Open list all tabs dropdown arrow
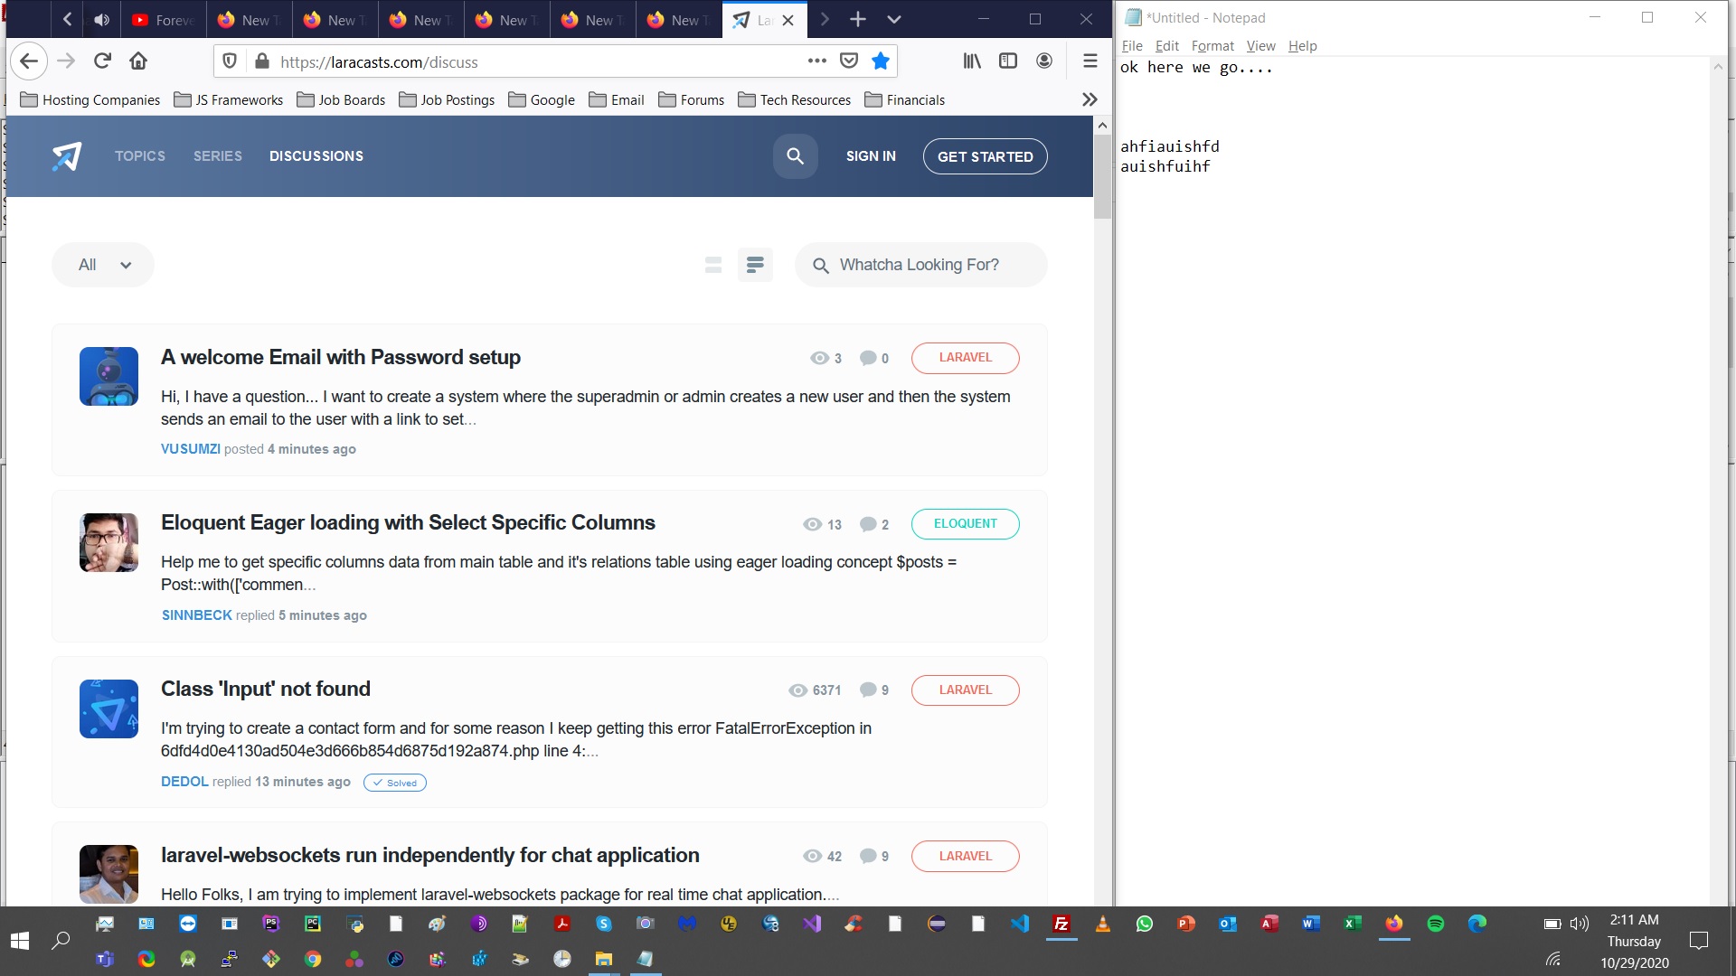1736x976 pixels. 893,20
